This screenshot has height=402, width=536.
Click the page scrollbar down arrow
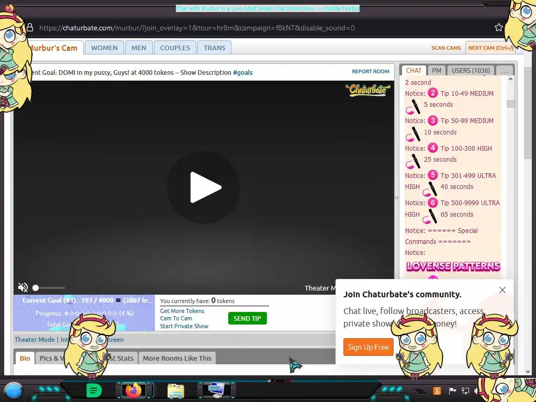click(528, 372)
